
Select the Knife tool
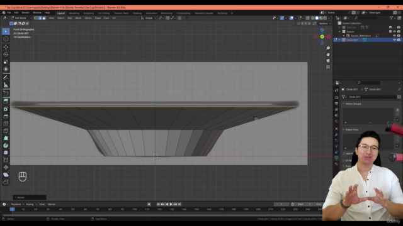[x=6, y=131]
